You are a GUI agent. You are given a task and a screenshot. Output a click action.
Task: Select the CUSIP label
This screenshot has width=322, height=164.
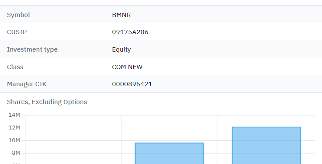[x=17, y=32]
